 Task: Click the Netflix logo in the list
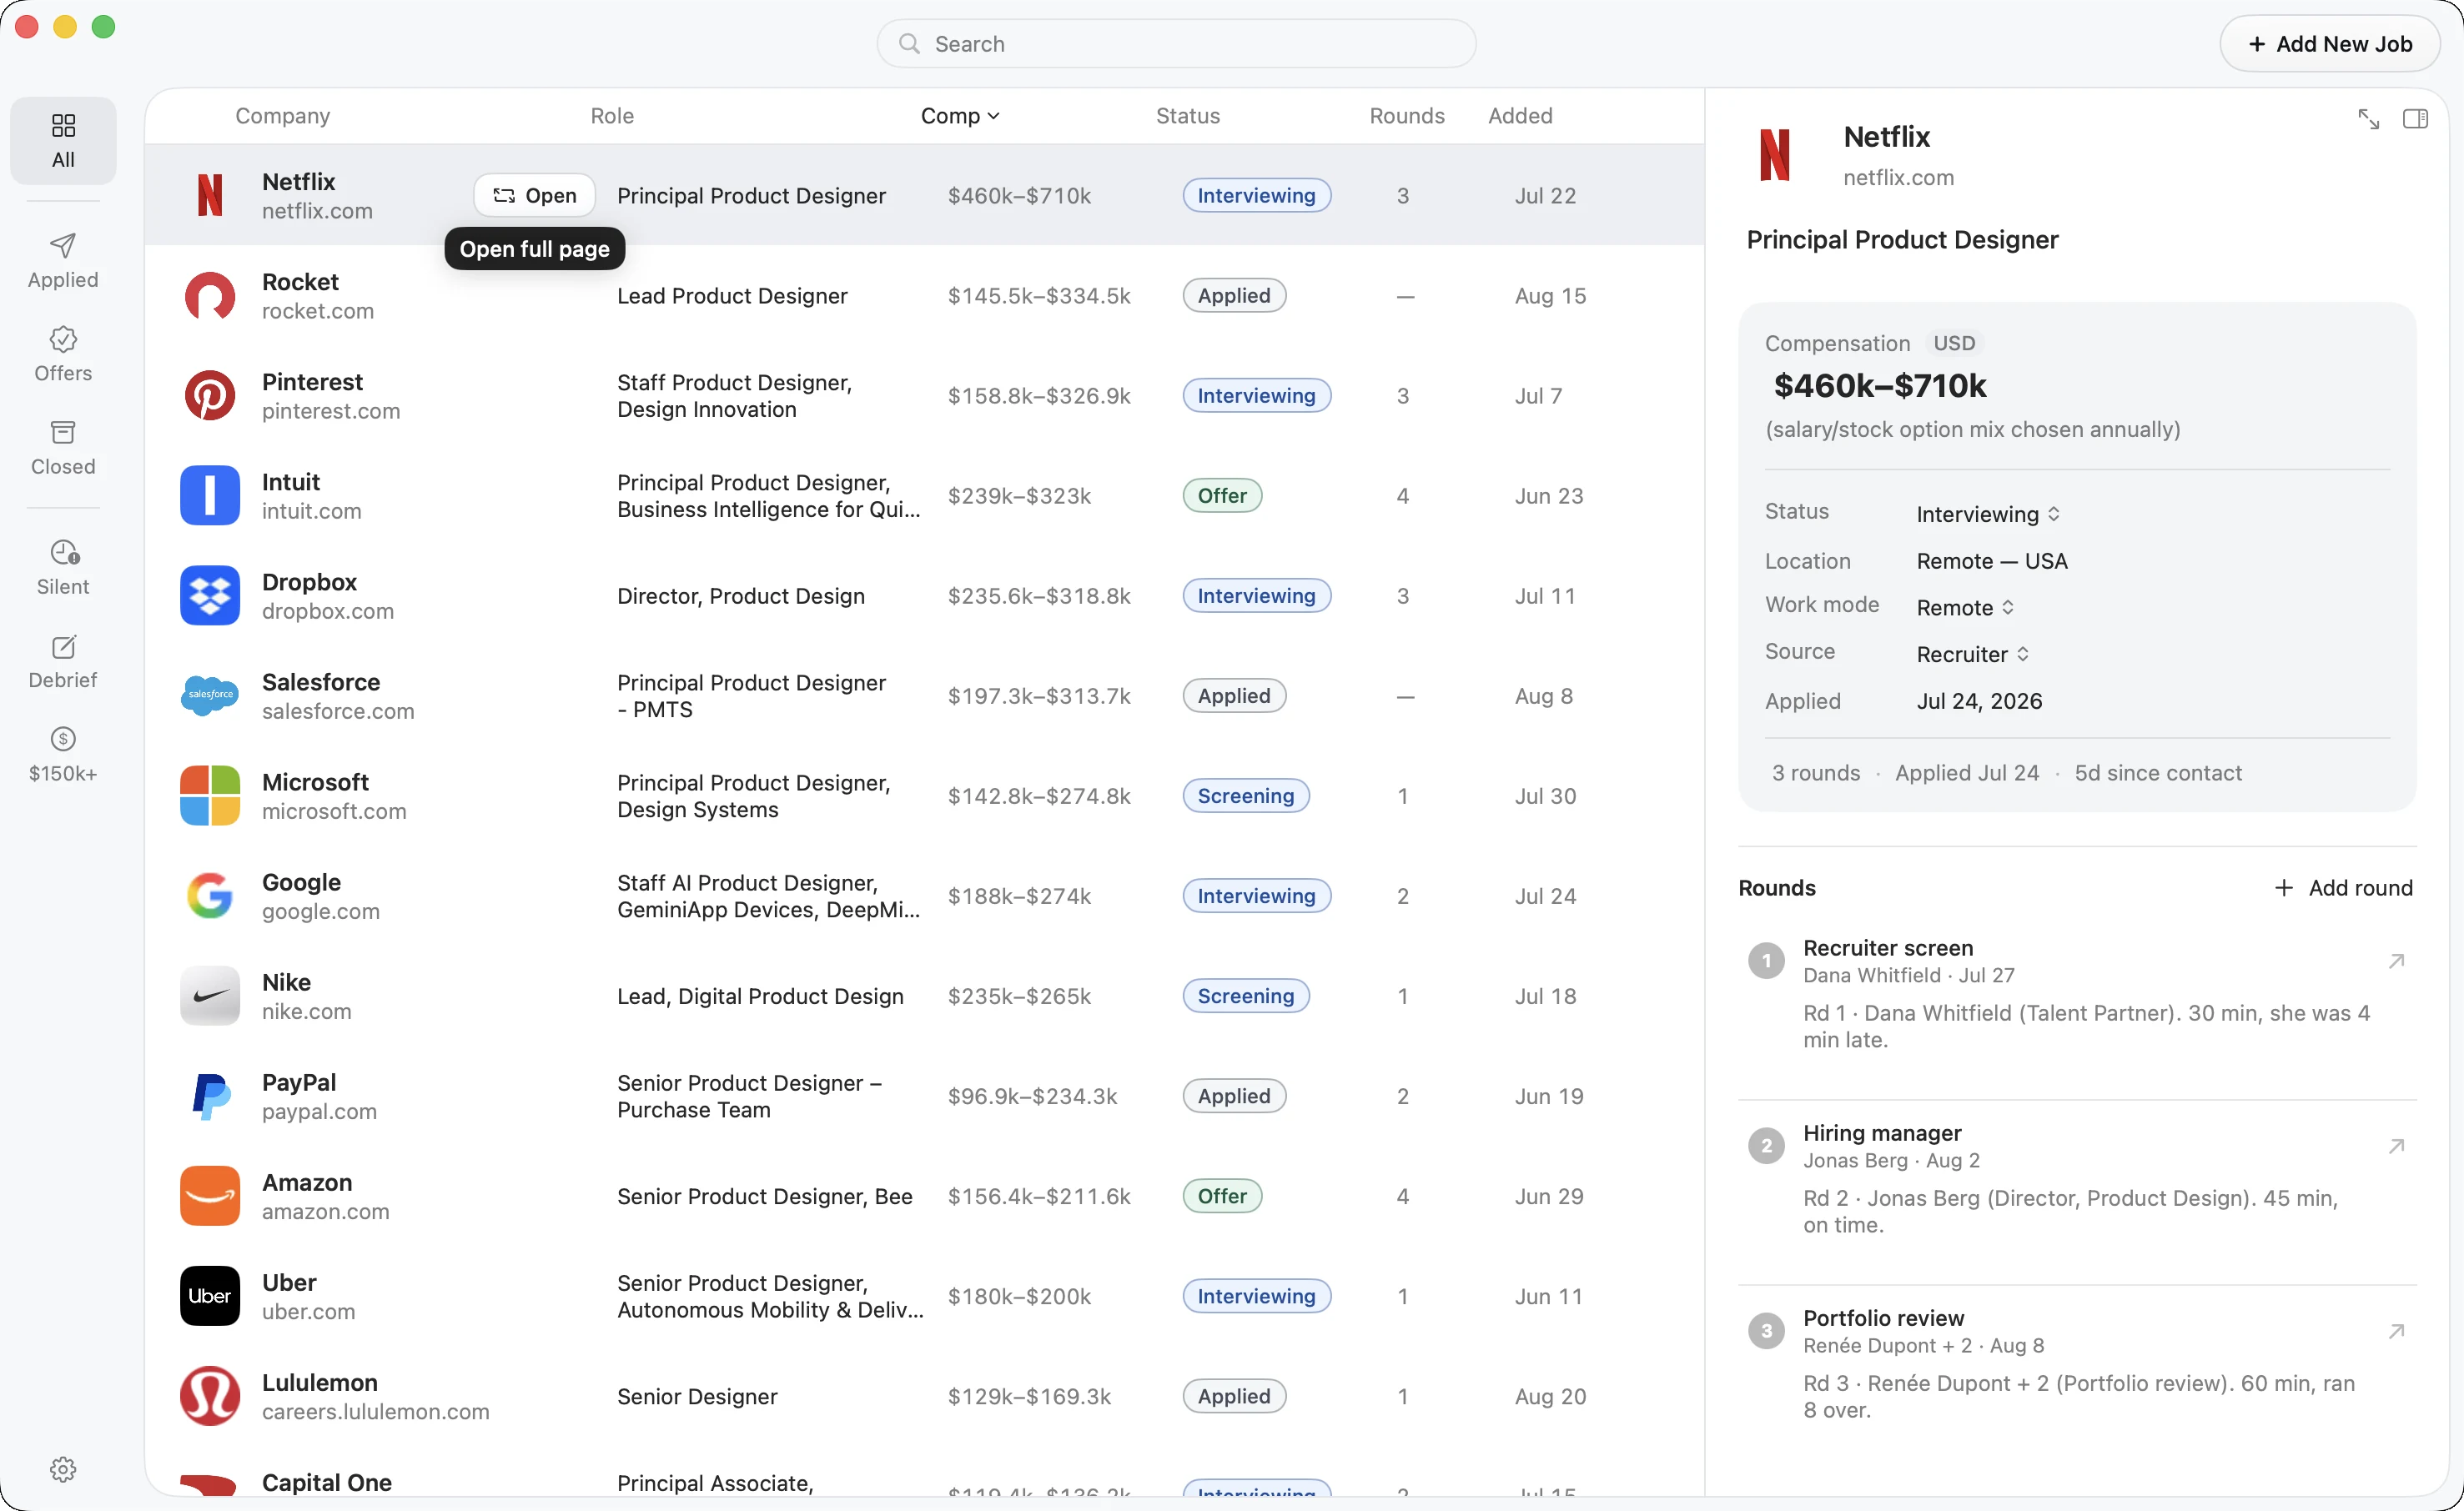click(x=210, y=195)
